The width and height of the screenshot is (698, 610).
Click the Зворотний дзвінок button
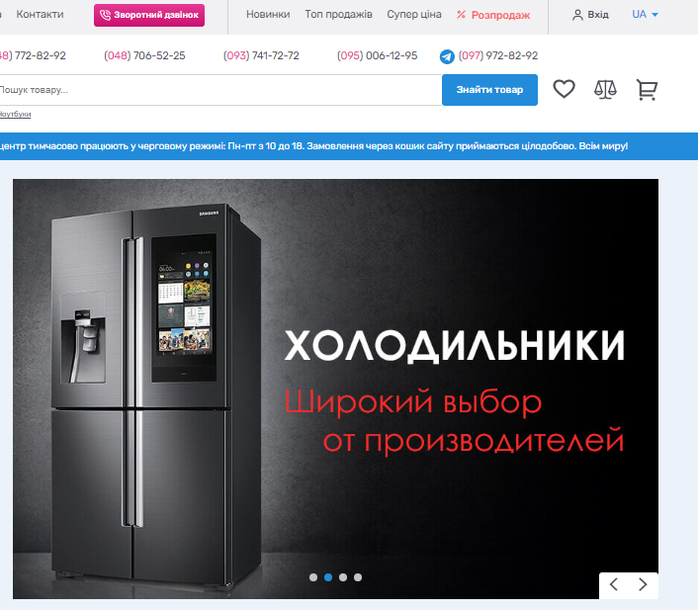tap(149, 15)
